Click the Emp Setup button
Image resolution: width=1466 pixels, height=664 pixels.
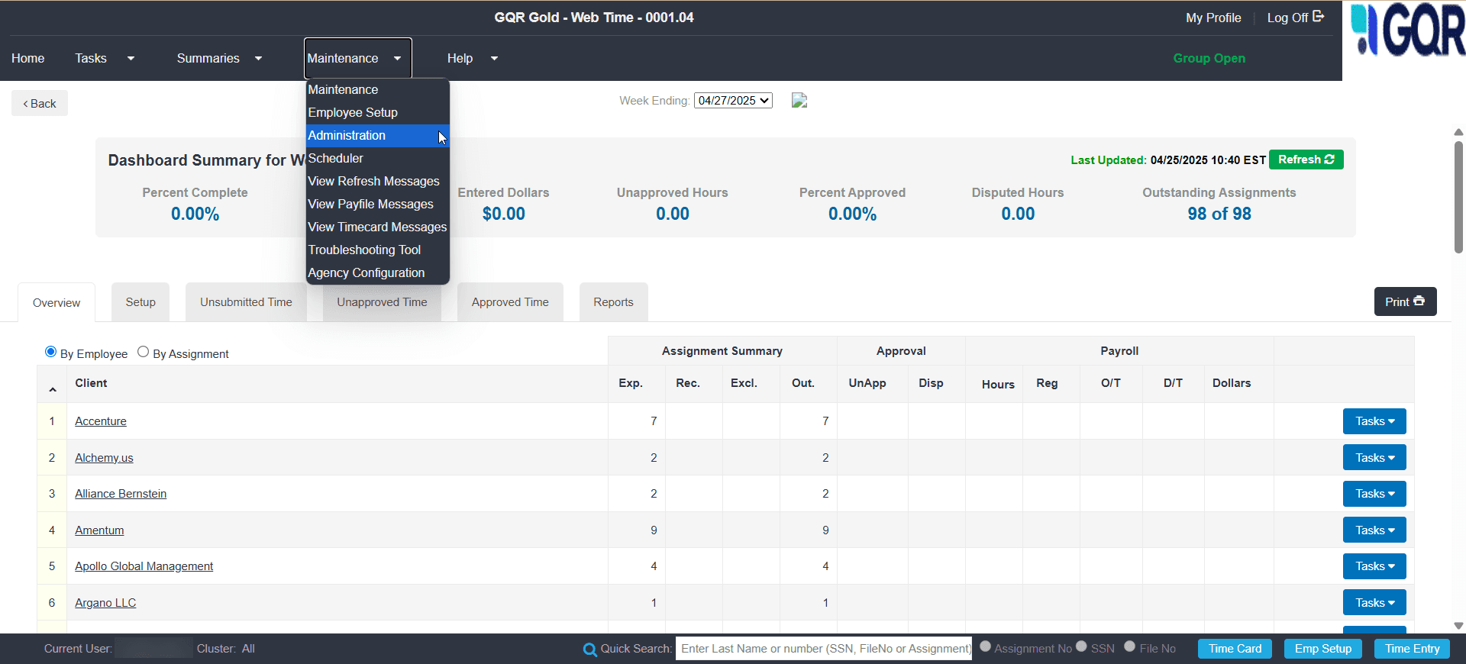click(x=1322, y=649)
